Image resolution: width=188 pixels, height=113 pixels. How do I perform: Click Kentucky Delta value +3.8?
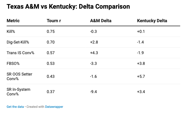141,63
